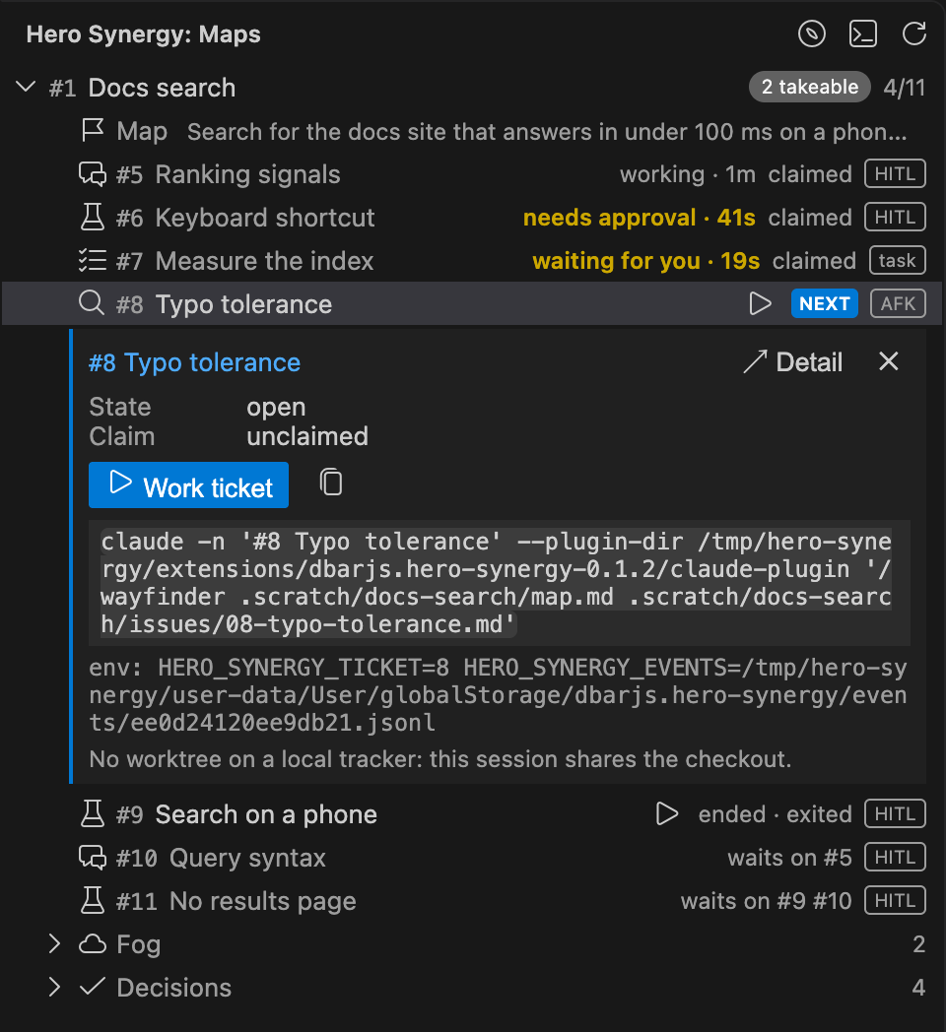The width and height of the screenshot is (946, 1032).
Task: Click the Fog cloud icon
Action: click(x=93, y=944)
